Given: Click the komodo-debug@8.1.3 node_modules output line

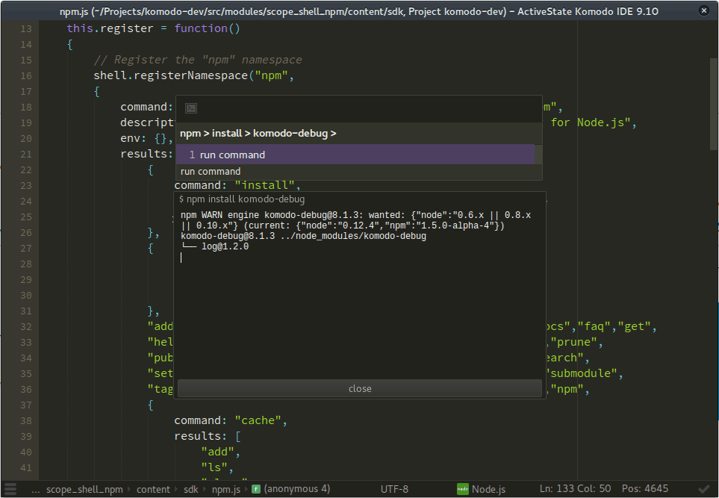Looking at the screenshot, I should pos(303,236).
